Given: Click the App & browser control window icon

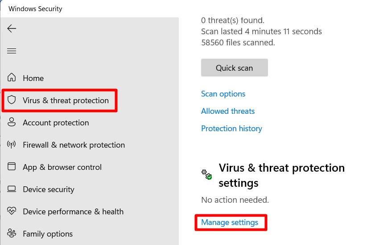Looking at the screenshot, I should tap(12, 166).
